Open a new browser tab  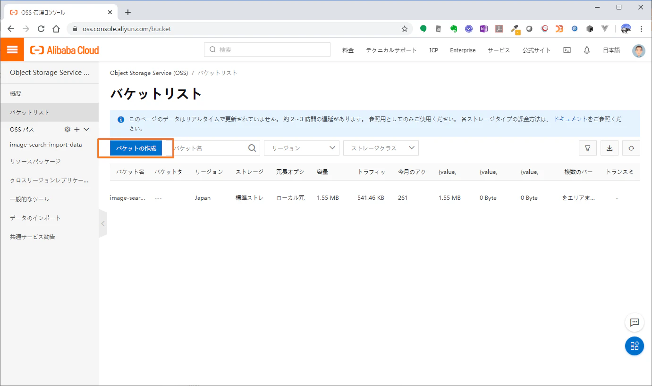click(128, 12)
